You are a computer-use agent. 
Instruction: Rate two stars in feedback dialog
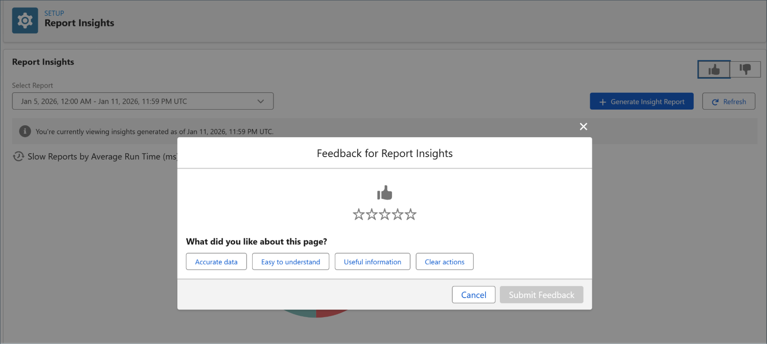[x=371, y=215]
